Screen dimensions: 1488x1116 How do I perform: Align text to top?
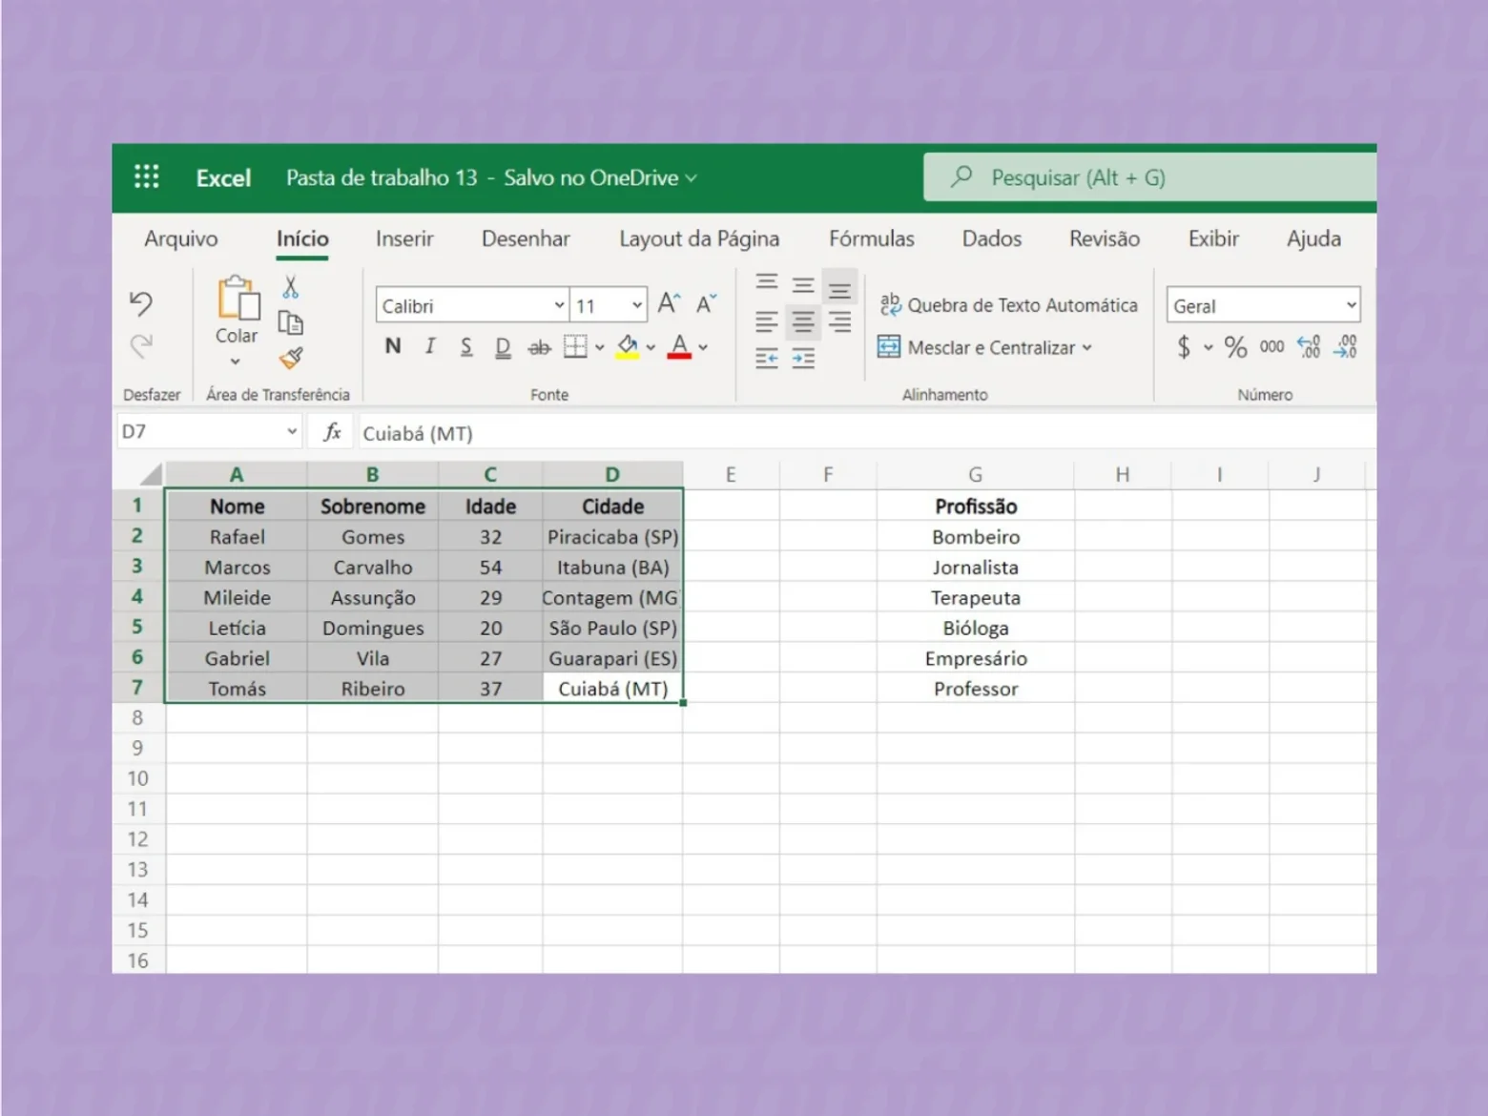[767, 283]
